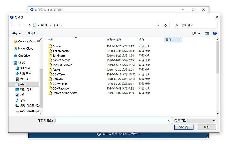Open 음악 folder in sidebar
This screenshot has width=229, height=144.
[20, 100]
